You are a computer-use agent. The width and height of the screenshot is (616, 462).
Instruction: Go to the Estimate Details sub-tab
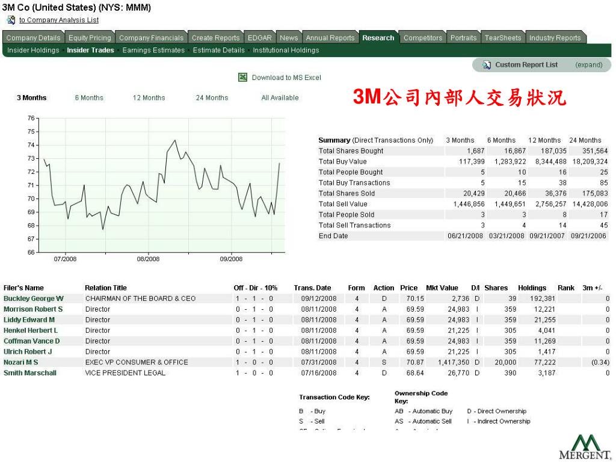pos(218,51)
